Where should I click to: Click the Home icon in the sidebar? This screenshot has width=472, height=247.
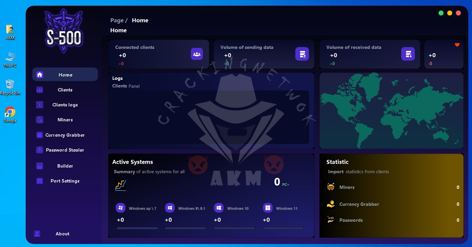[x=40, y=75]
